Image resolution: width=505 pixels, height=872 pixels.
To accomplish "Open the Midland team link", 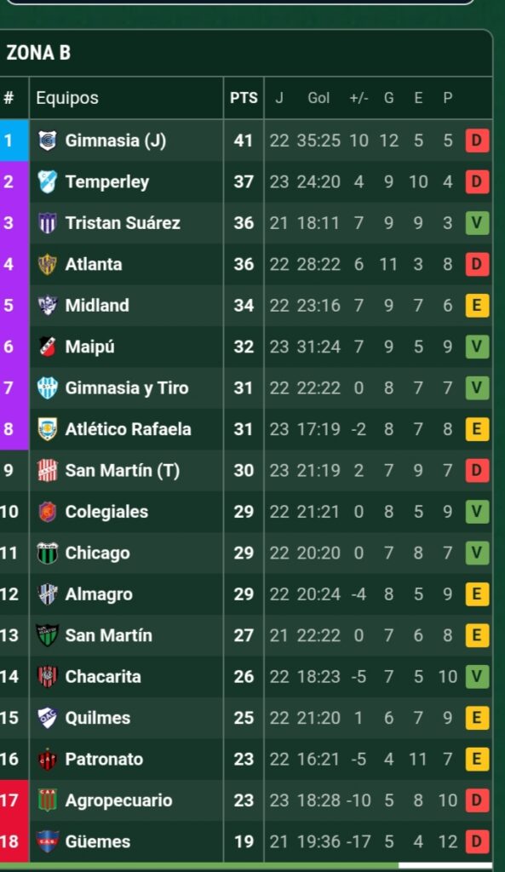I will pos(97,306).
